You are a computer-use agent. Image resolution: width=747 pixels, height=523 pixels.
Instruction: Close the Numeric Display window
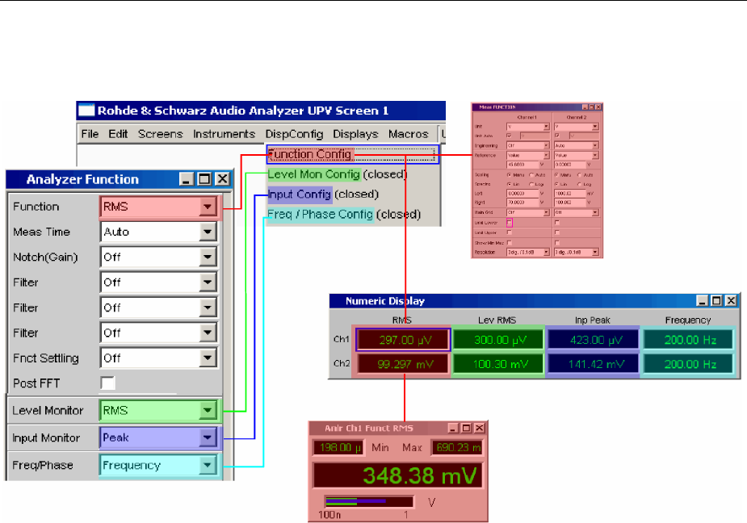(x=731, y=300)
